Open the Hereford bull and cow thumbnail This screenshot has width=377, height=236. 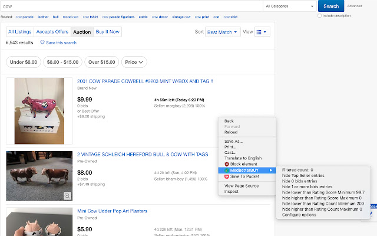coord(39,176)
